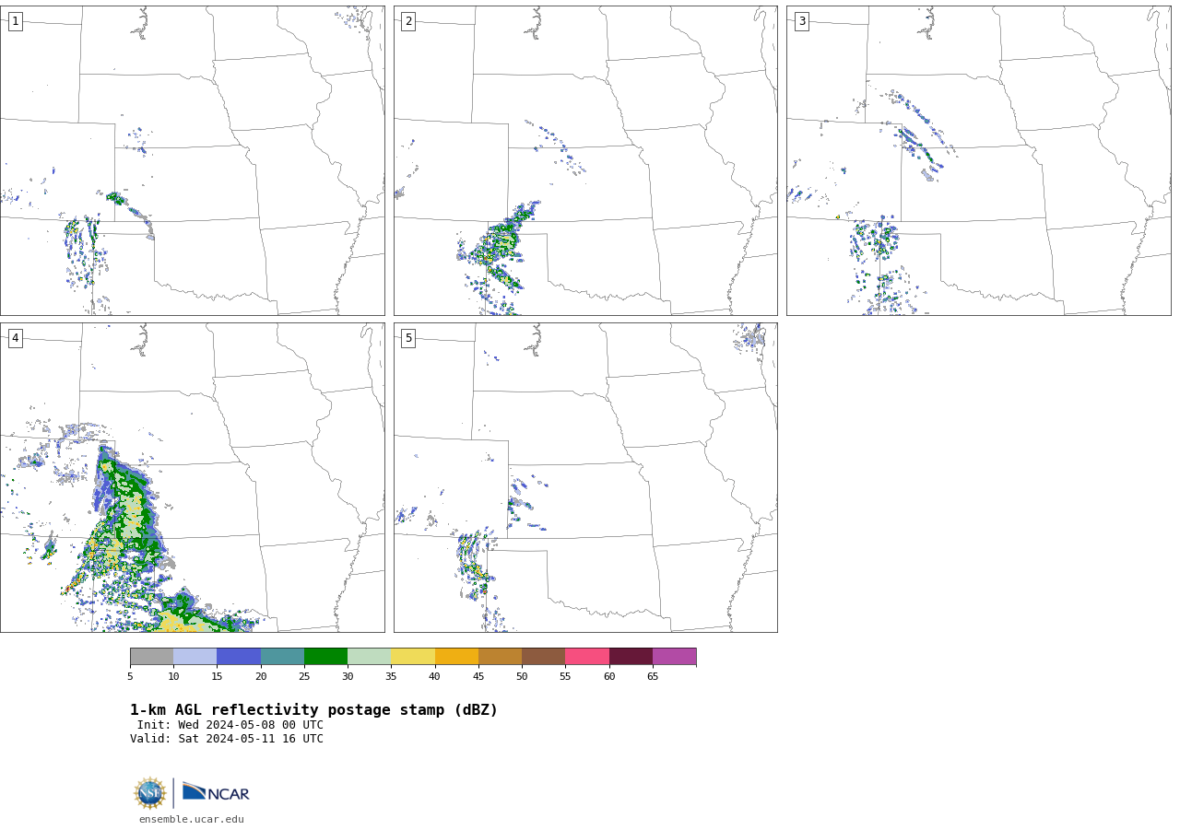1180x830 pixels.
Task: Click the NCAR logo
Action: click(216, 792)
